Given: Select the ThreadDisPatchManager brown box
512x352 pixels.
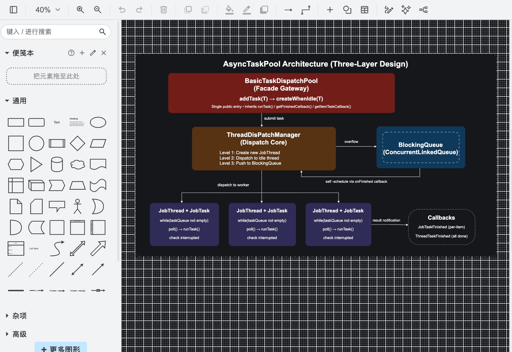Looking at the screenshot, I should tap(264, 149).
